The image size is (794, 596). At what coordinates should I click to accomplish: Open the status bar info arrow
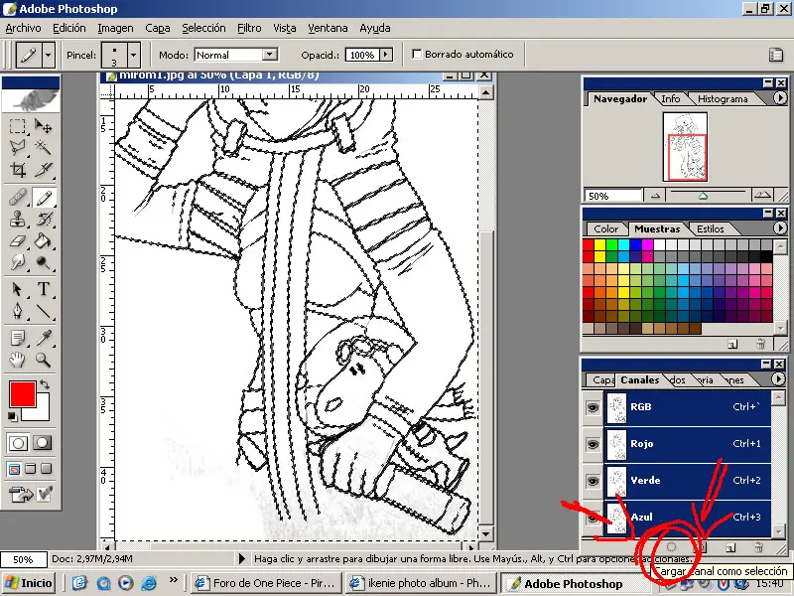(242, 558)
